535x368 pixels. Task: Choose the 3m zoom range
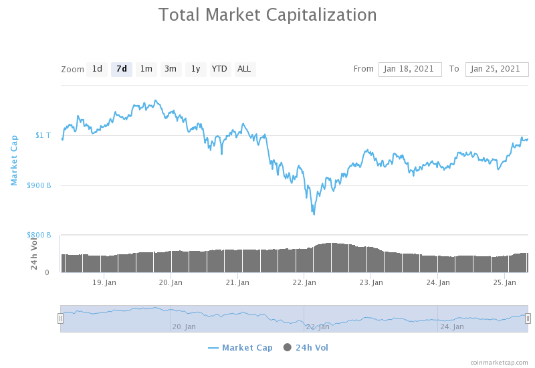click(171, 70)
